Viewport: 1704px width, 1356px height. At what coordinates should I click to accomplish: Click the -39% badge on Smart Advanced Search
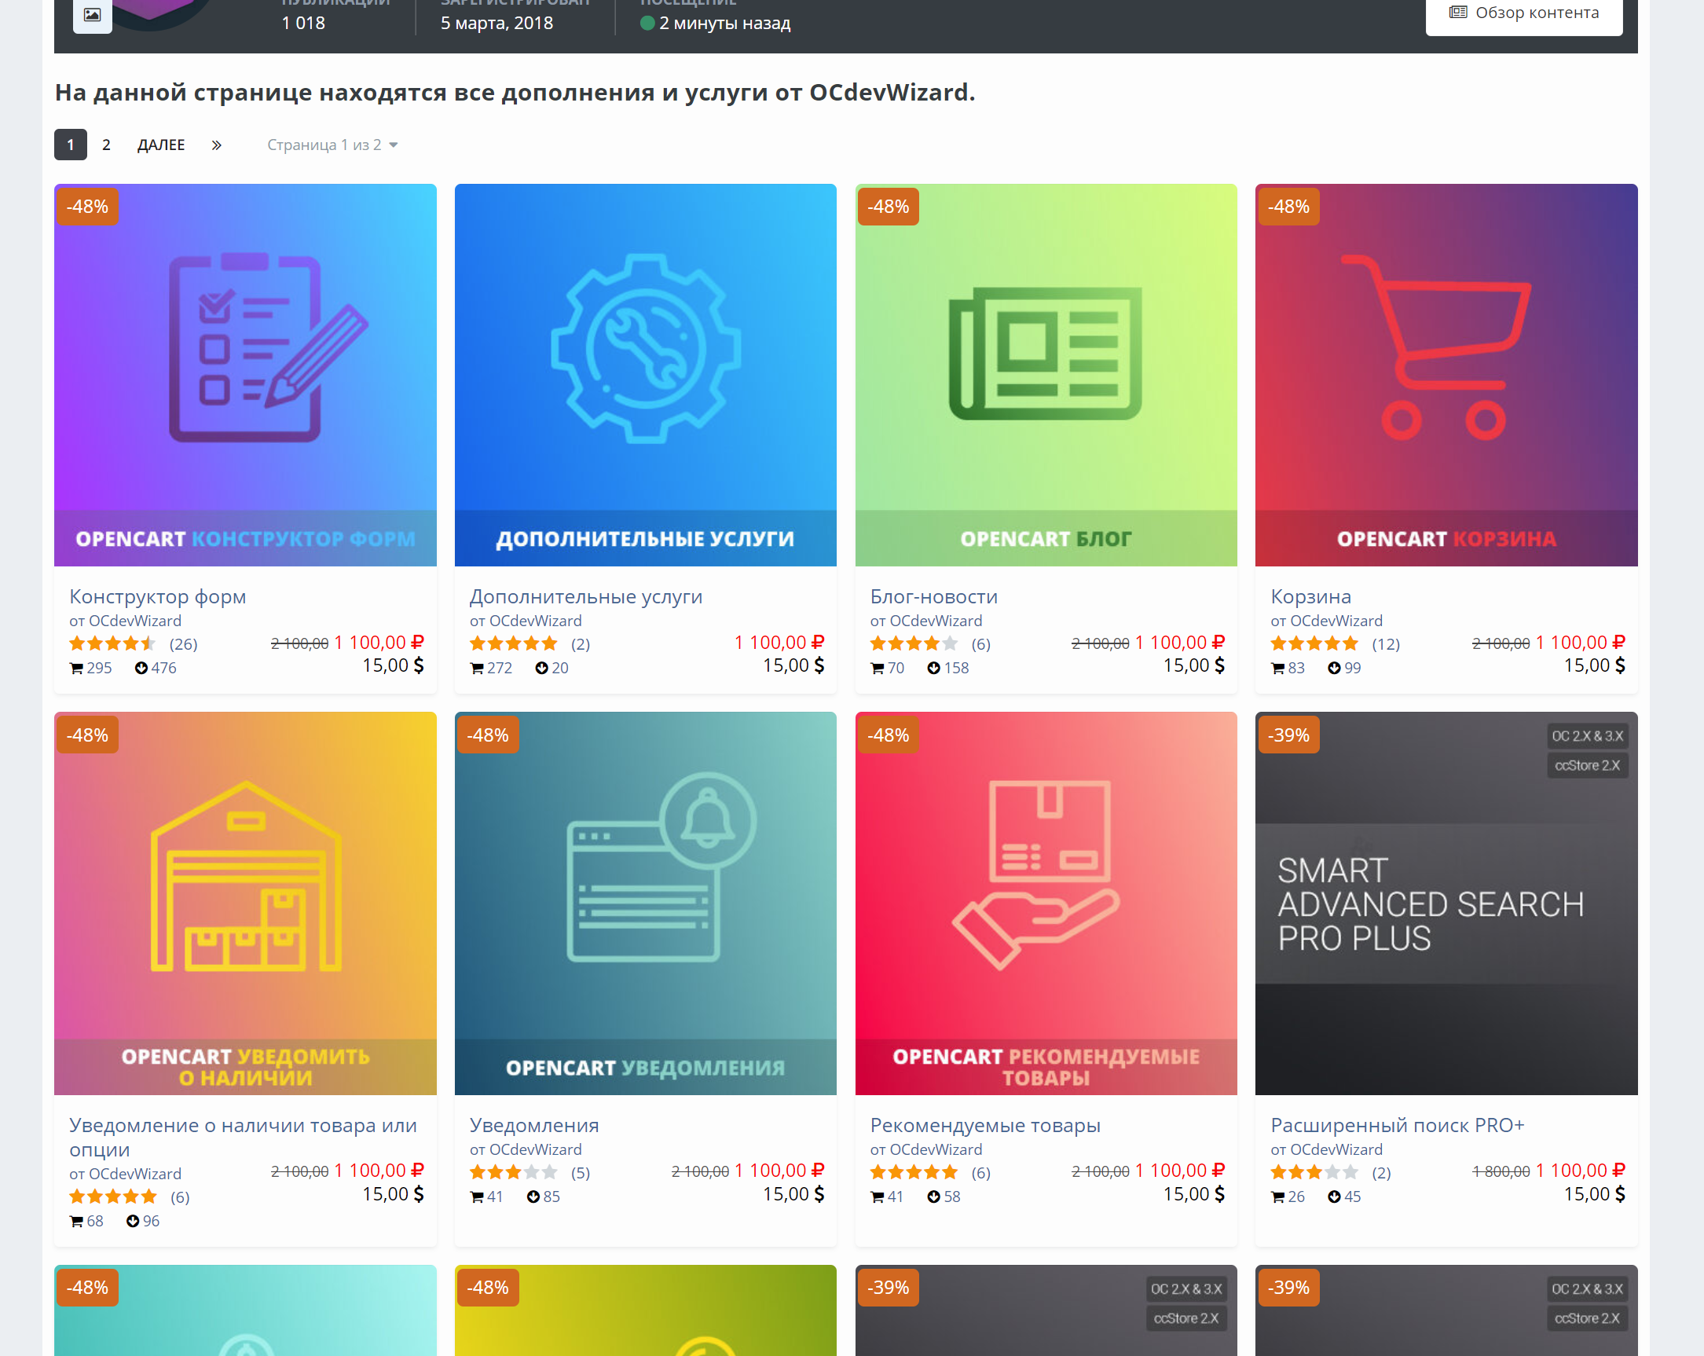point(1288,735)
